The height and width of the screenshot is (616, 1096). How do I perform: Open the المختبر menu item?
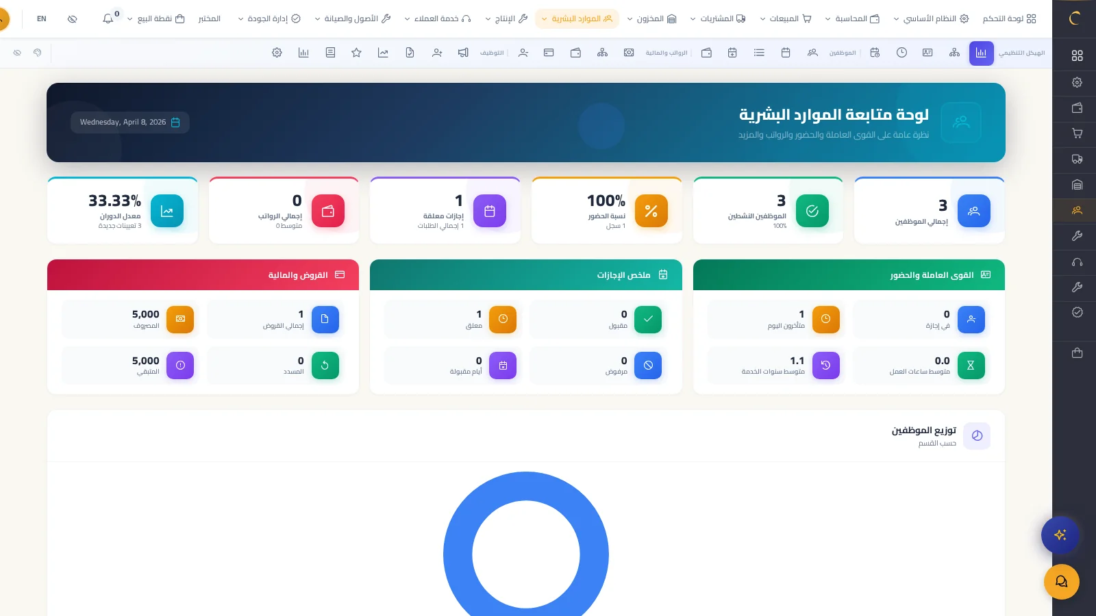click(x=210, y=18)
